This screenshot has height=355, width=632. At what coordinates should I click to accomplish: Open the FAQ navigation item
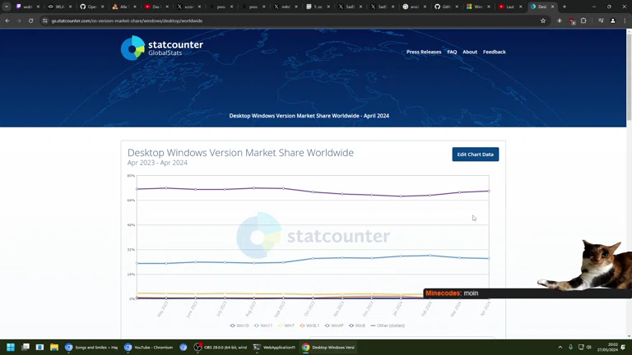452,52
